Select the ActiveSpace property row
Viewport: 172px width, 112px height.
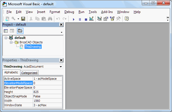(x=33, y=79)
